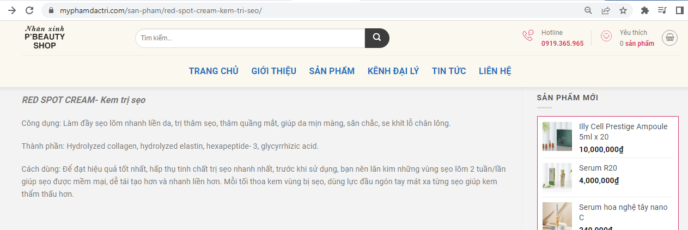Click the magnifier search submit button

tap(376, 38)
